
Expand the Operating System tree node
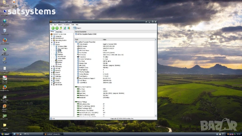pos(52,40)
